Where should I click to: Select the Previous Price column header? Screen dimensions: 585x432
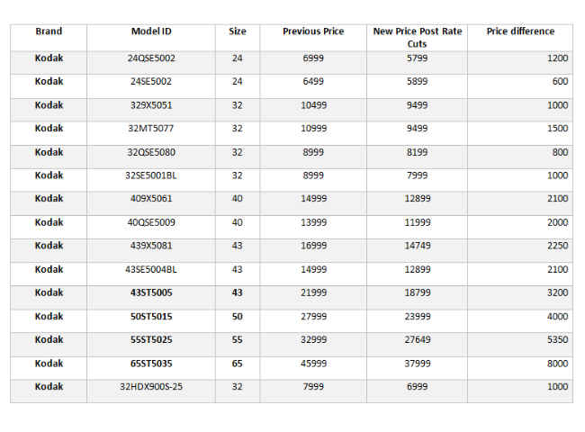click(313, 31)
